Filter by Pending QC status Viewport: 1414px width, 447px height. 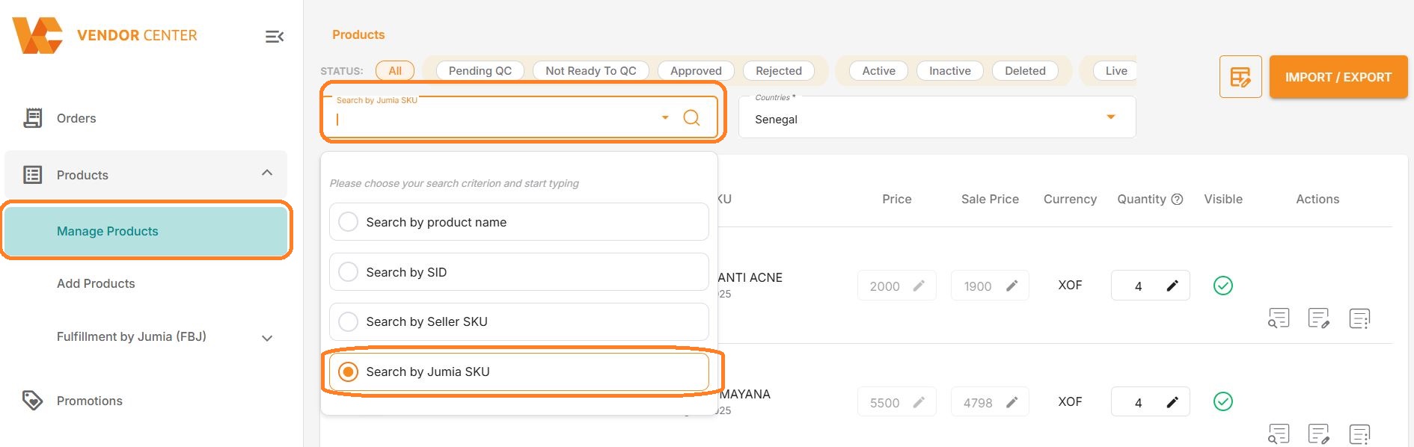tap(480, 71)
